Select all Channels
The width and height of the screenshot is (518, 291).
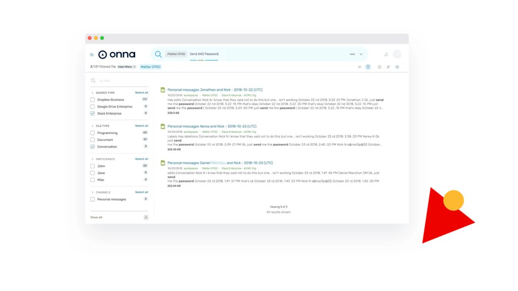[x=142, y=192]
